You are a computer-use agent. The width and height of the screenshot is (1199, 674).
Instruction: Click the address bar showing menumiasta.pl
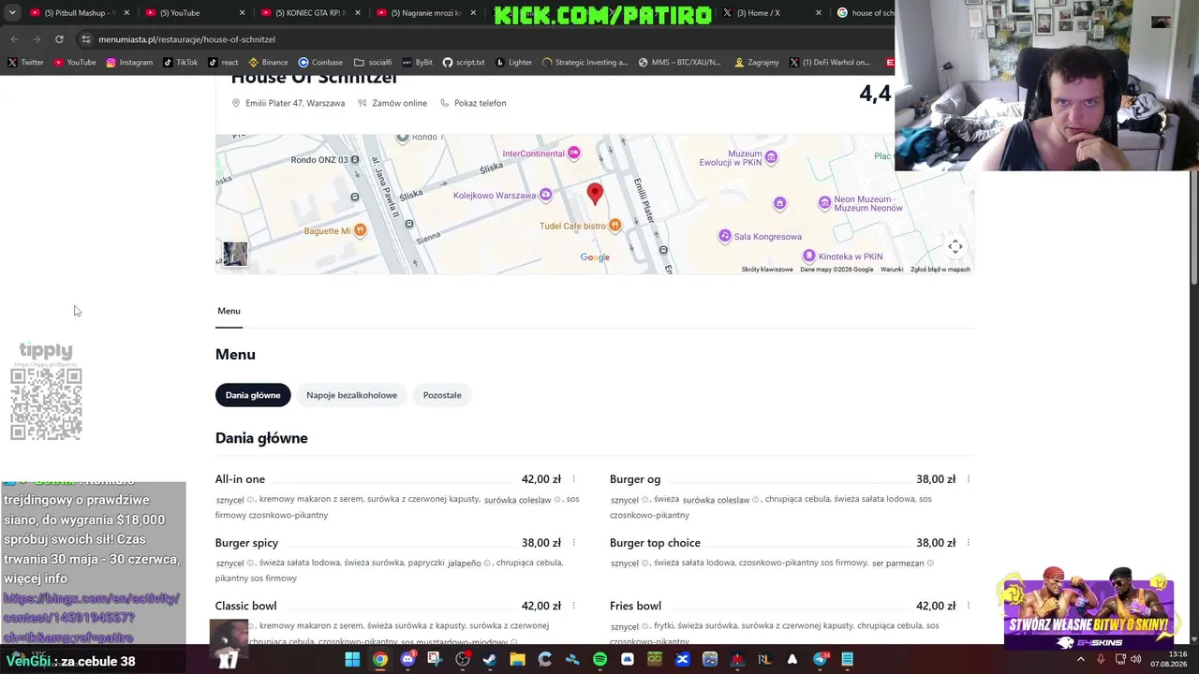pyautogui.click(x=482, y=39)
